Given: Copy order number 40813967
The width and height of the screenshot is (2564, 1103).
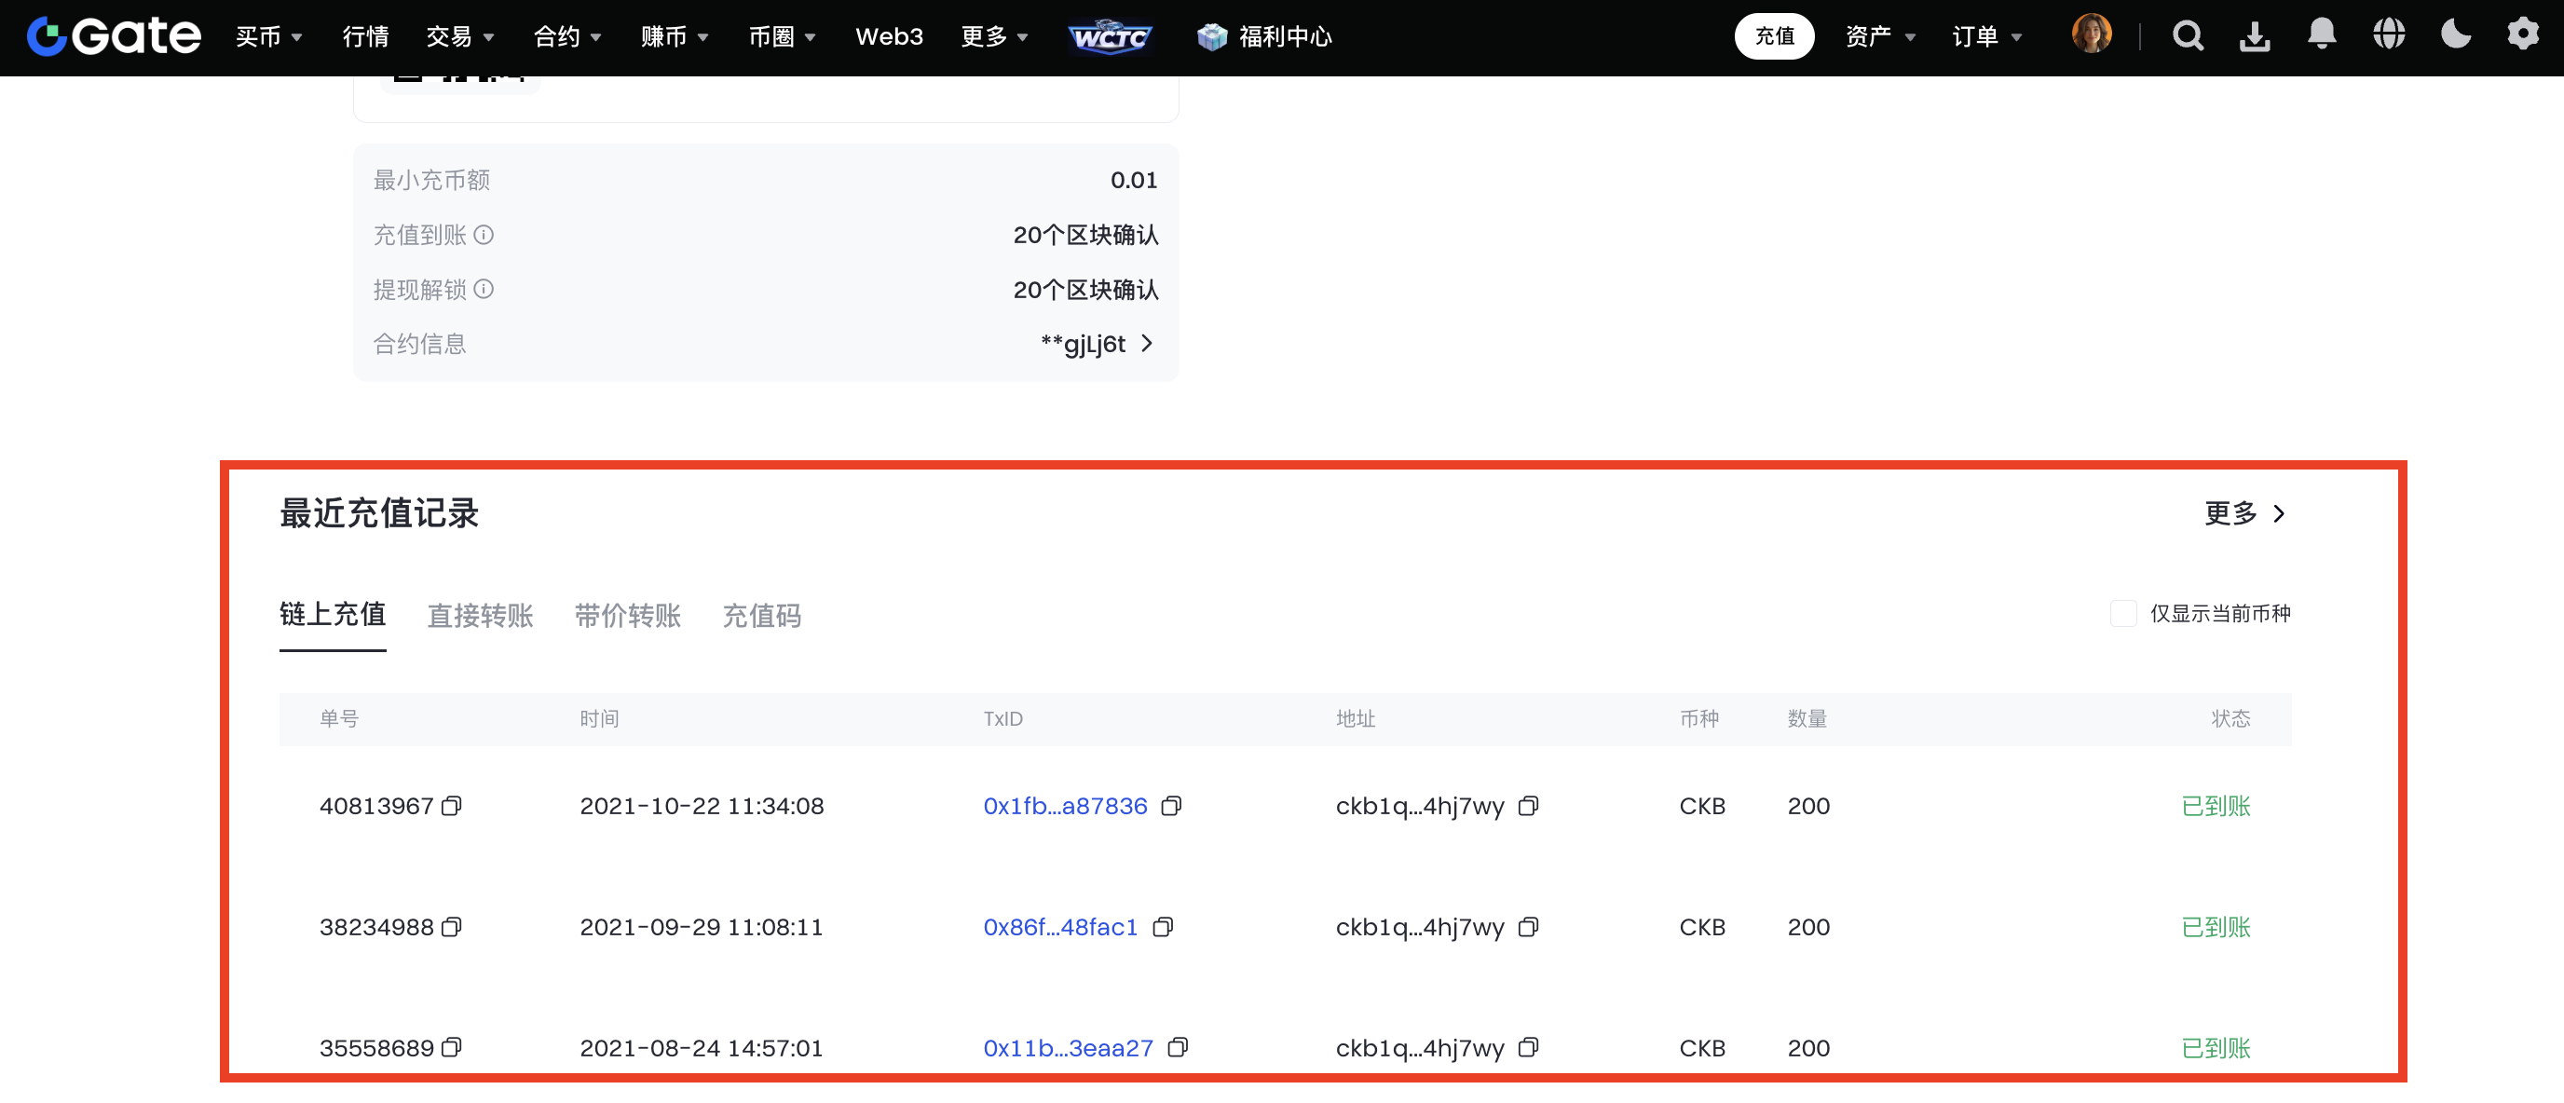Looking at the screenshot, I should click(x=452, y=807).
